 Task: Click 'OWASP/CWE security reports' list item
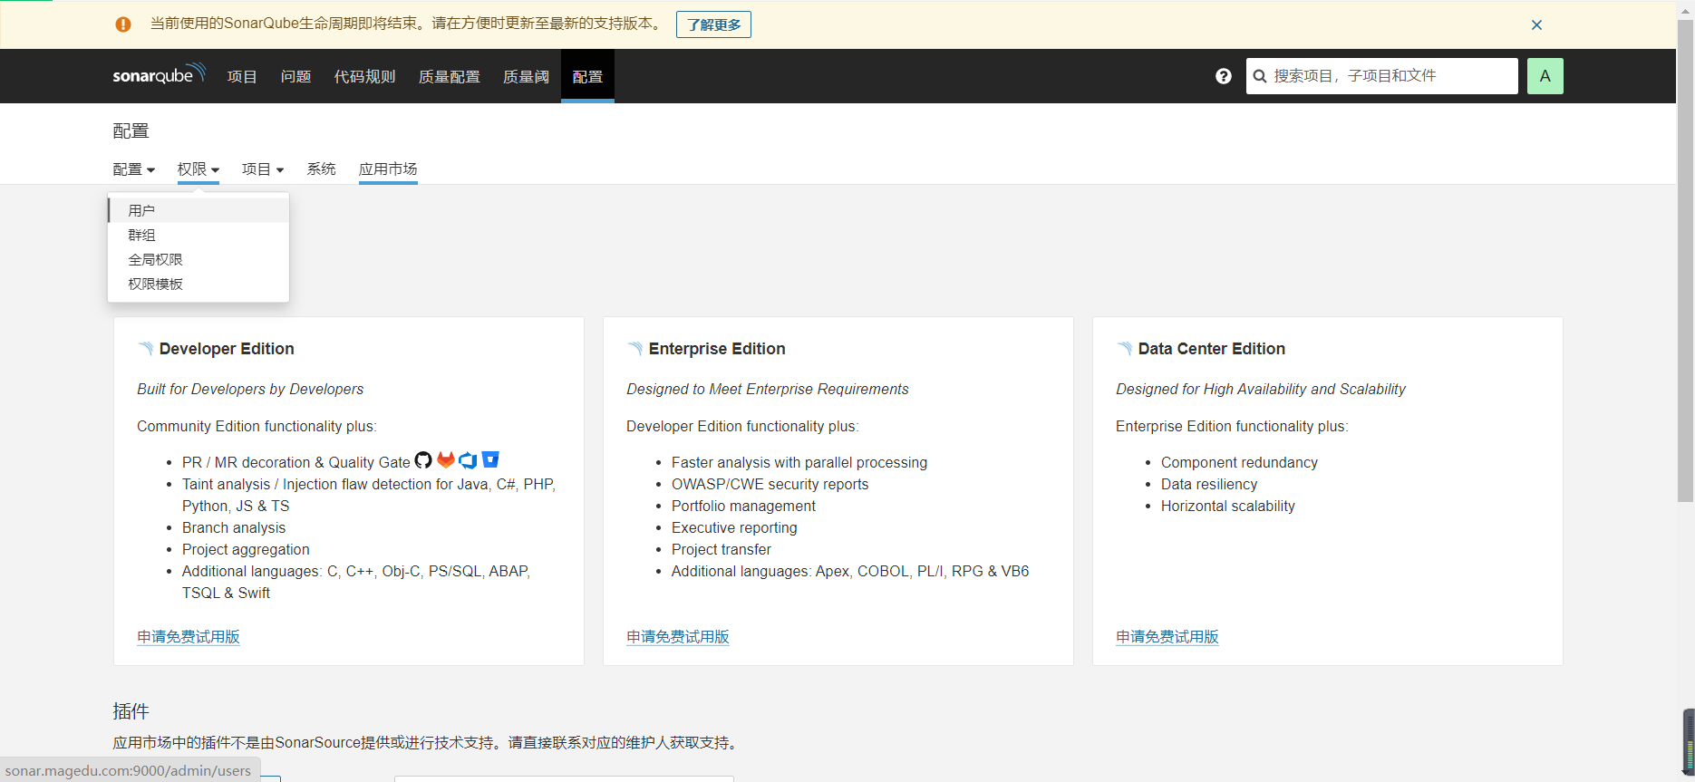point(770,484)
